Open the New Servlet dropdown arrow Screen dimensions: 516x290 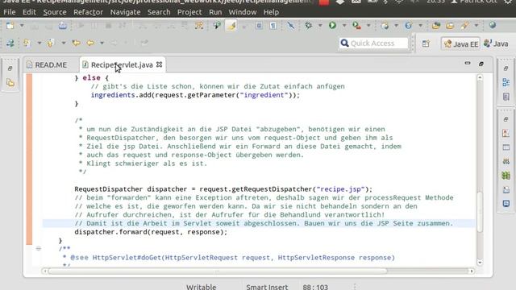pos(420,25)
